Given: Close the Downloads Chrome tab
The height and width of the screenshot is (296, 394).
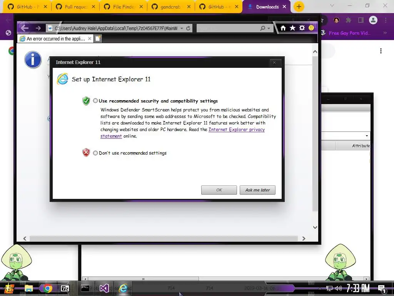Looking at the screenshot, I should tap(284, 7).
